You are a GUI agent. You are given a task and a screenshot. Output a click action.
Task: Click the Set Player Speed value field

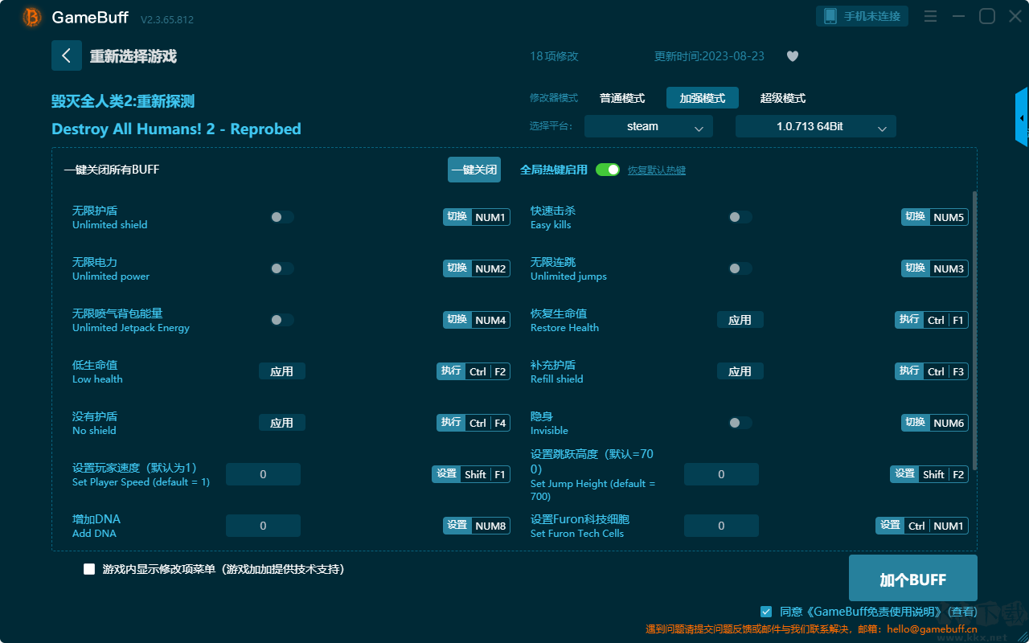pyautogui.click(x=263, y=474)
